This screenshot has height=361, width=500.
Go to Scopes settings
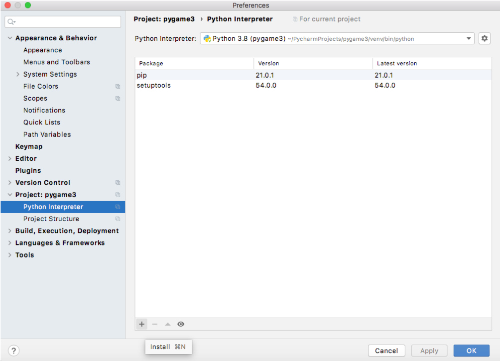(35, 99)
